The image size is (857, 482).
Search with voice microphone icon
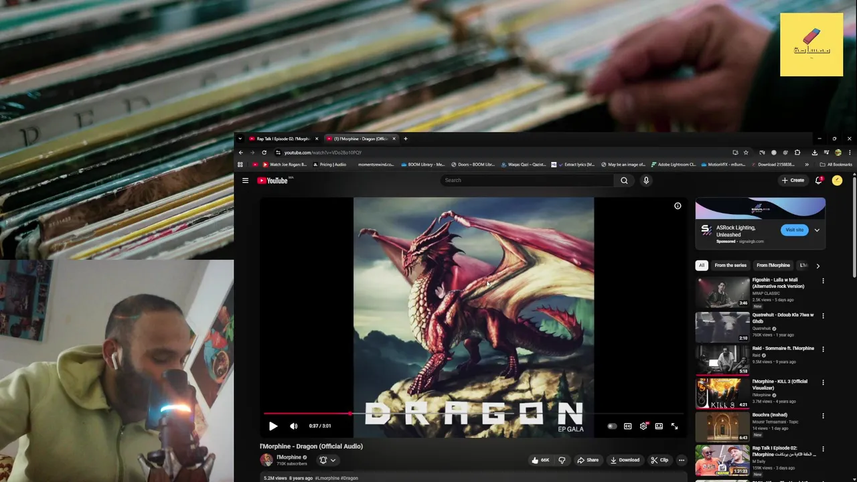click(646, 180)
